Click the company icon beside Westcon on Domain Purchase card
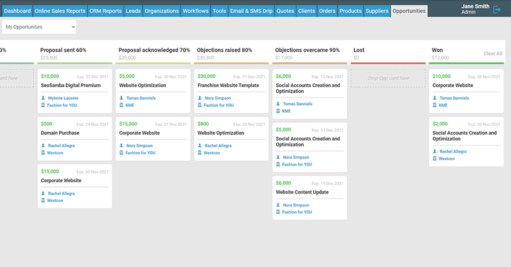The image size is (511, 267). coord(44,153)
